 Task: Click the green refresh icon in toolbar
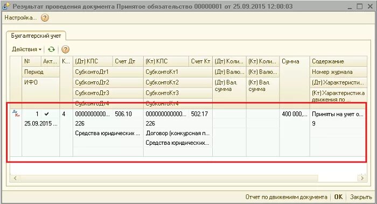tap(51, 50)
